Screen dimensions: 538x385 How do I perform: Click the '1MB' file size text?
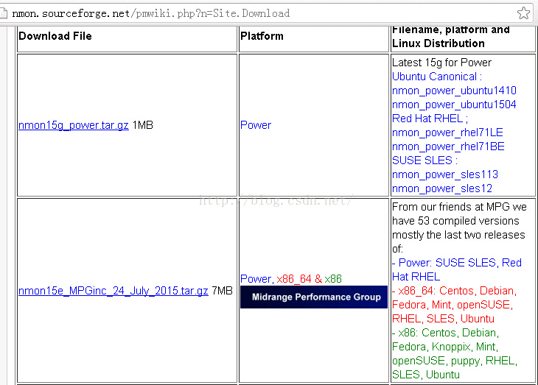pyautogui.click(x=142, y=125)
